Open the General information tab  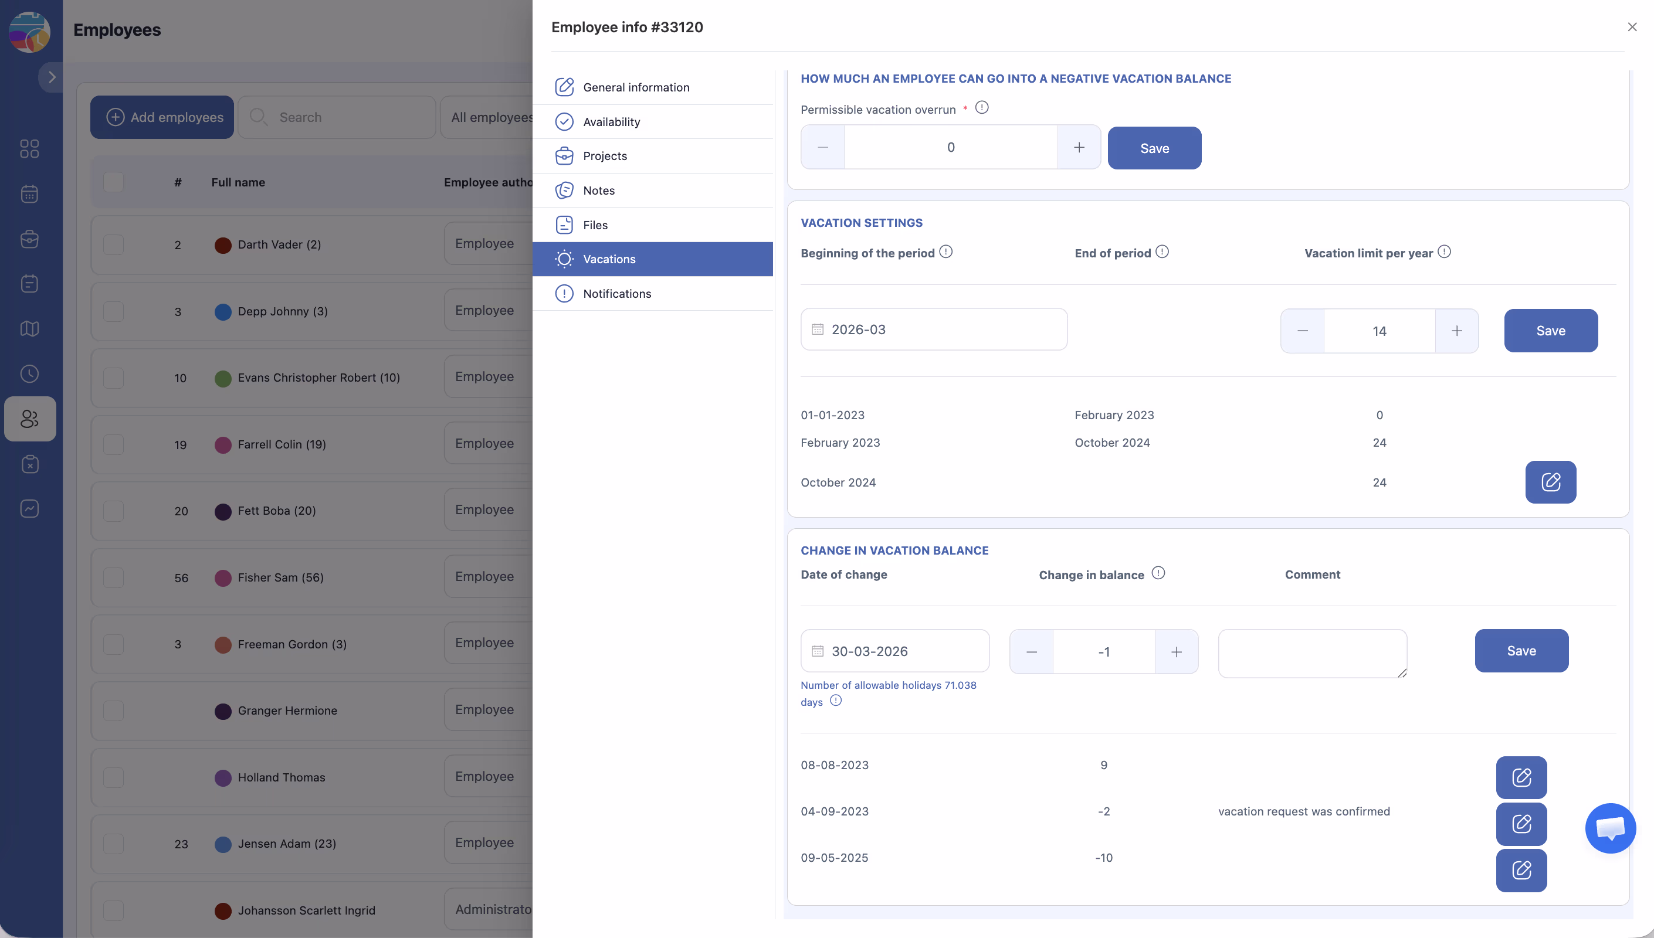(x=635, y=87)
